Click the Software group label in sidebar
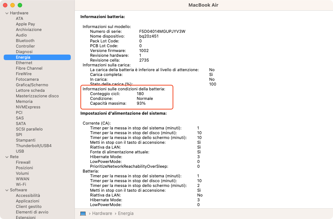The height and width of the screenshot is (219, 333). click(18, 190)
